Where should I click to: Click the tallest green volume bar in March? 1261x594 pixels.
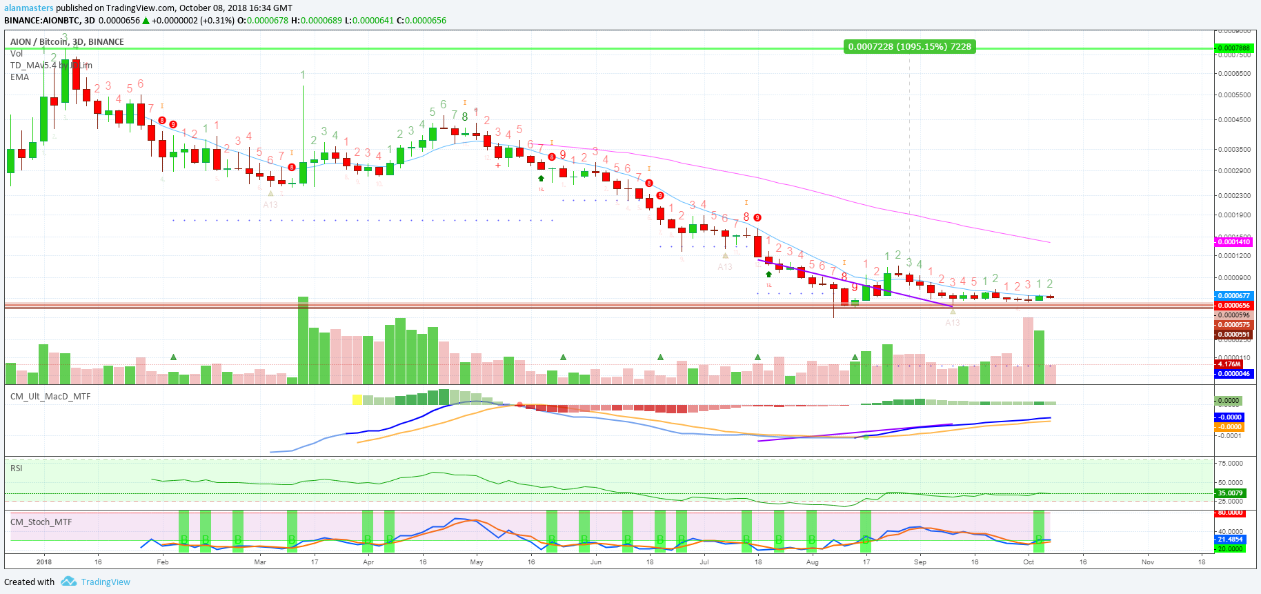click(303, 340)
